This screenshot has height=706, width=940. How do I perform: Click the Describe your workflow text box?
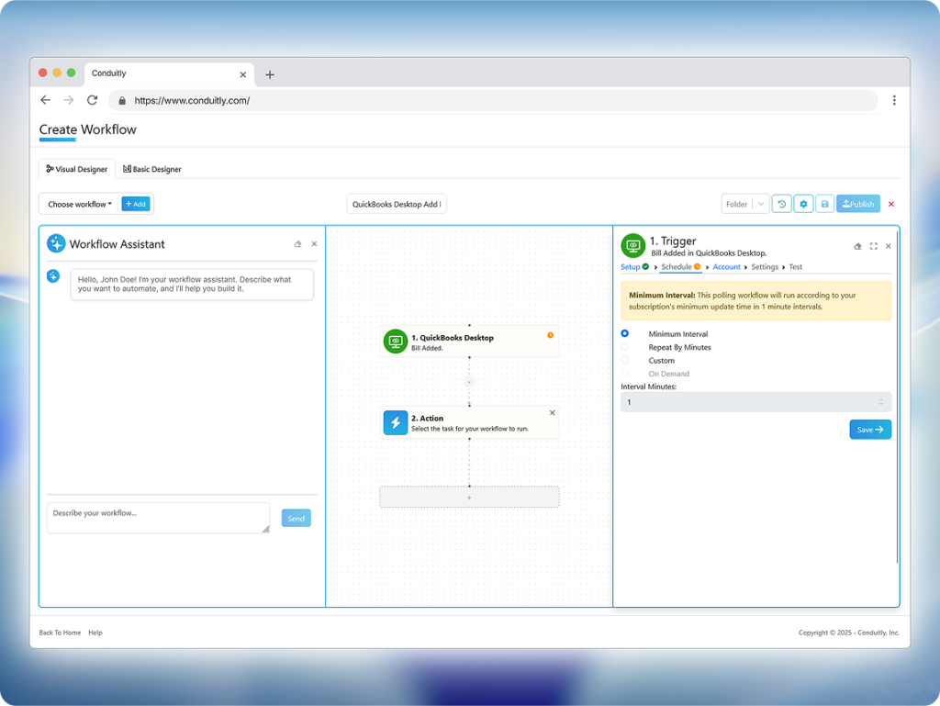click(158, 518)
